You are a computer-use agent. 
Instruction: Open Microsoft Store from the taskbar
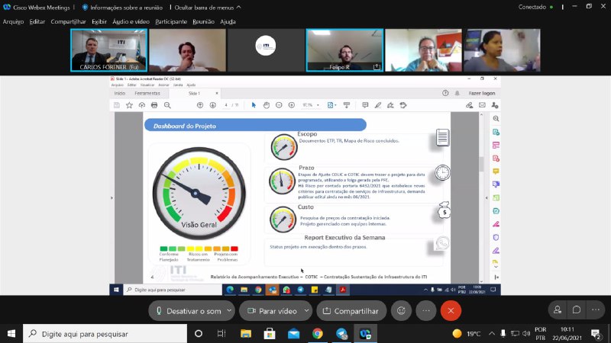[x=269, y=334]
